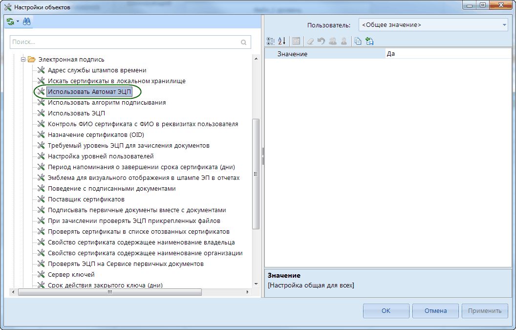
Task: Select the Сервер ключей tree item
Action: click(71, 275)
